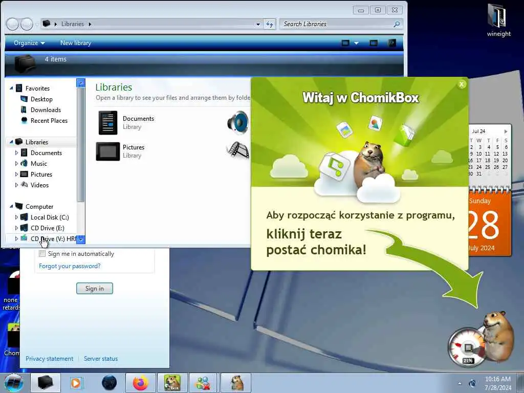This screenshot has width=524, height=393.
Task: Enable Sign me in automatically checkbox
Action: click(x=42, y=254)
